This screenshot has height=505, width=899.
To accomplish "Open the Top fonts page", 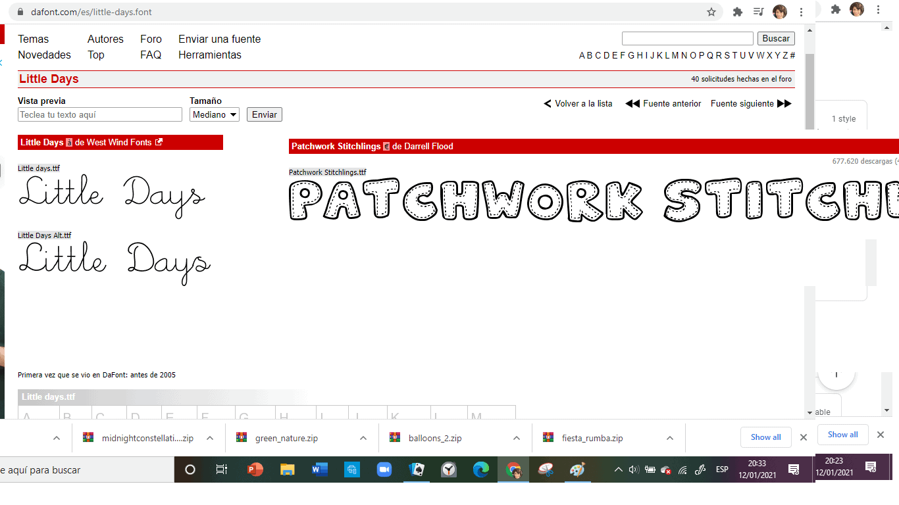I will click(96, 55).
